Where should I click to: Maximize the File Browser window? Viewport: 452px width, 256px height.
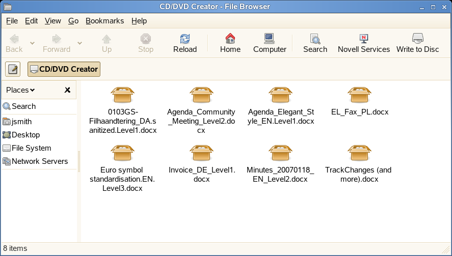point(433,7)
